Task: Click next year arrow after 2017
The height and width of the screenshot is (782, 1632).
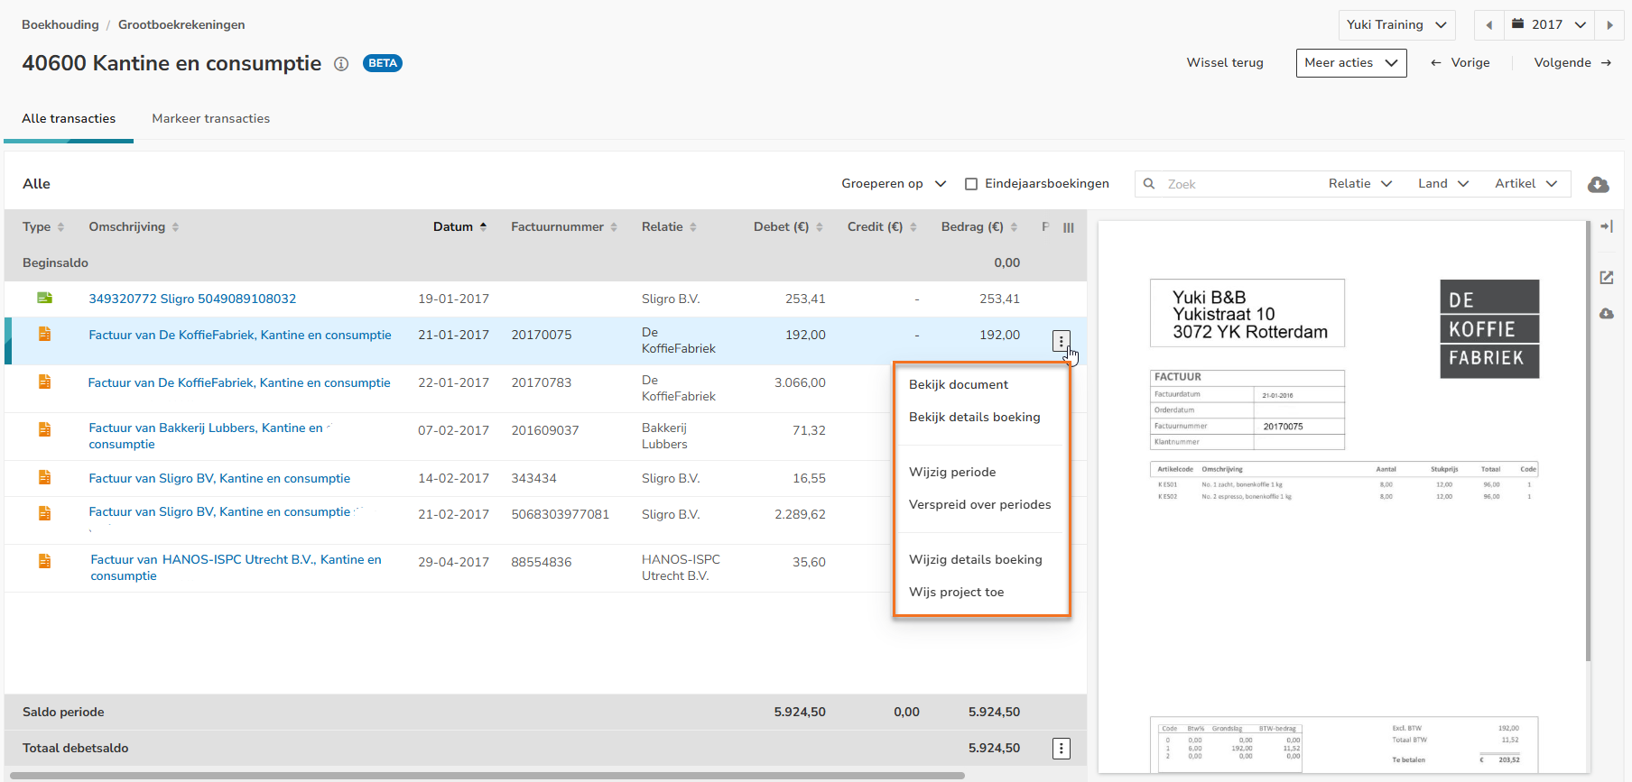Action: 1609,25
